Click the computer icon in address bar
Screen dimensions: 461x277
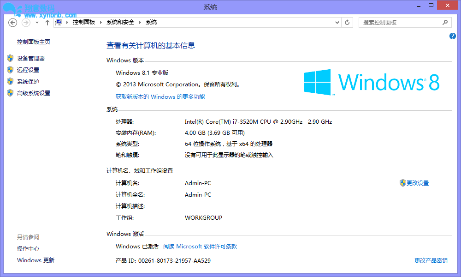(59, 22)
